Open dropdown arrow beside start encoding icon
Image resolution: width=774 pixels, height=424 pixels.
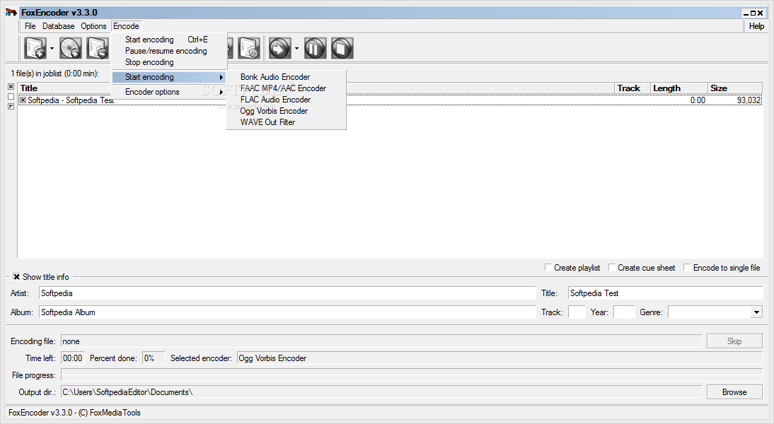[296, 48]
